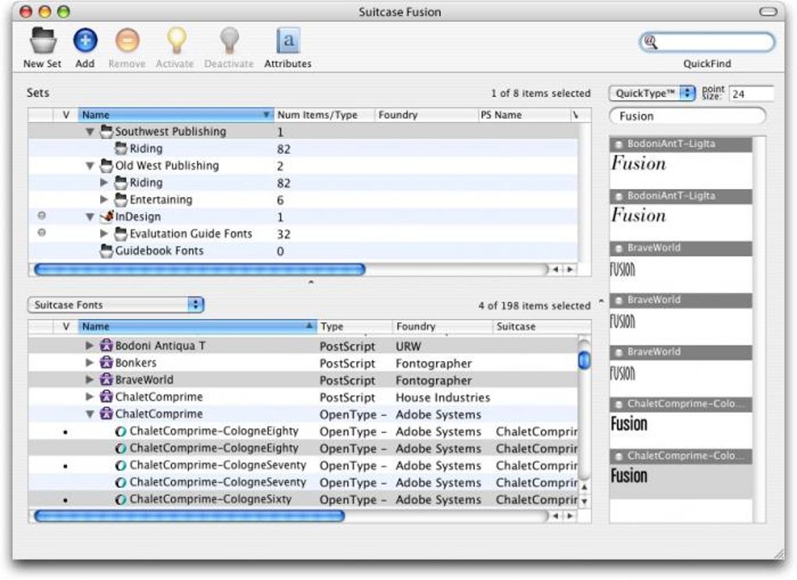Expand the Bonkers font family

(89, 363)
